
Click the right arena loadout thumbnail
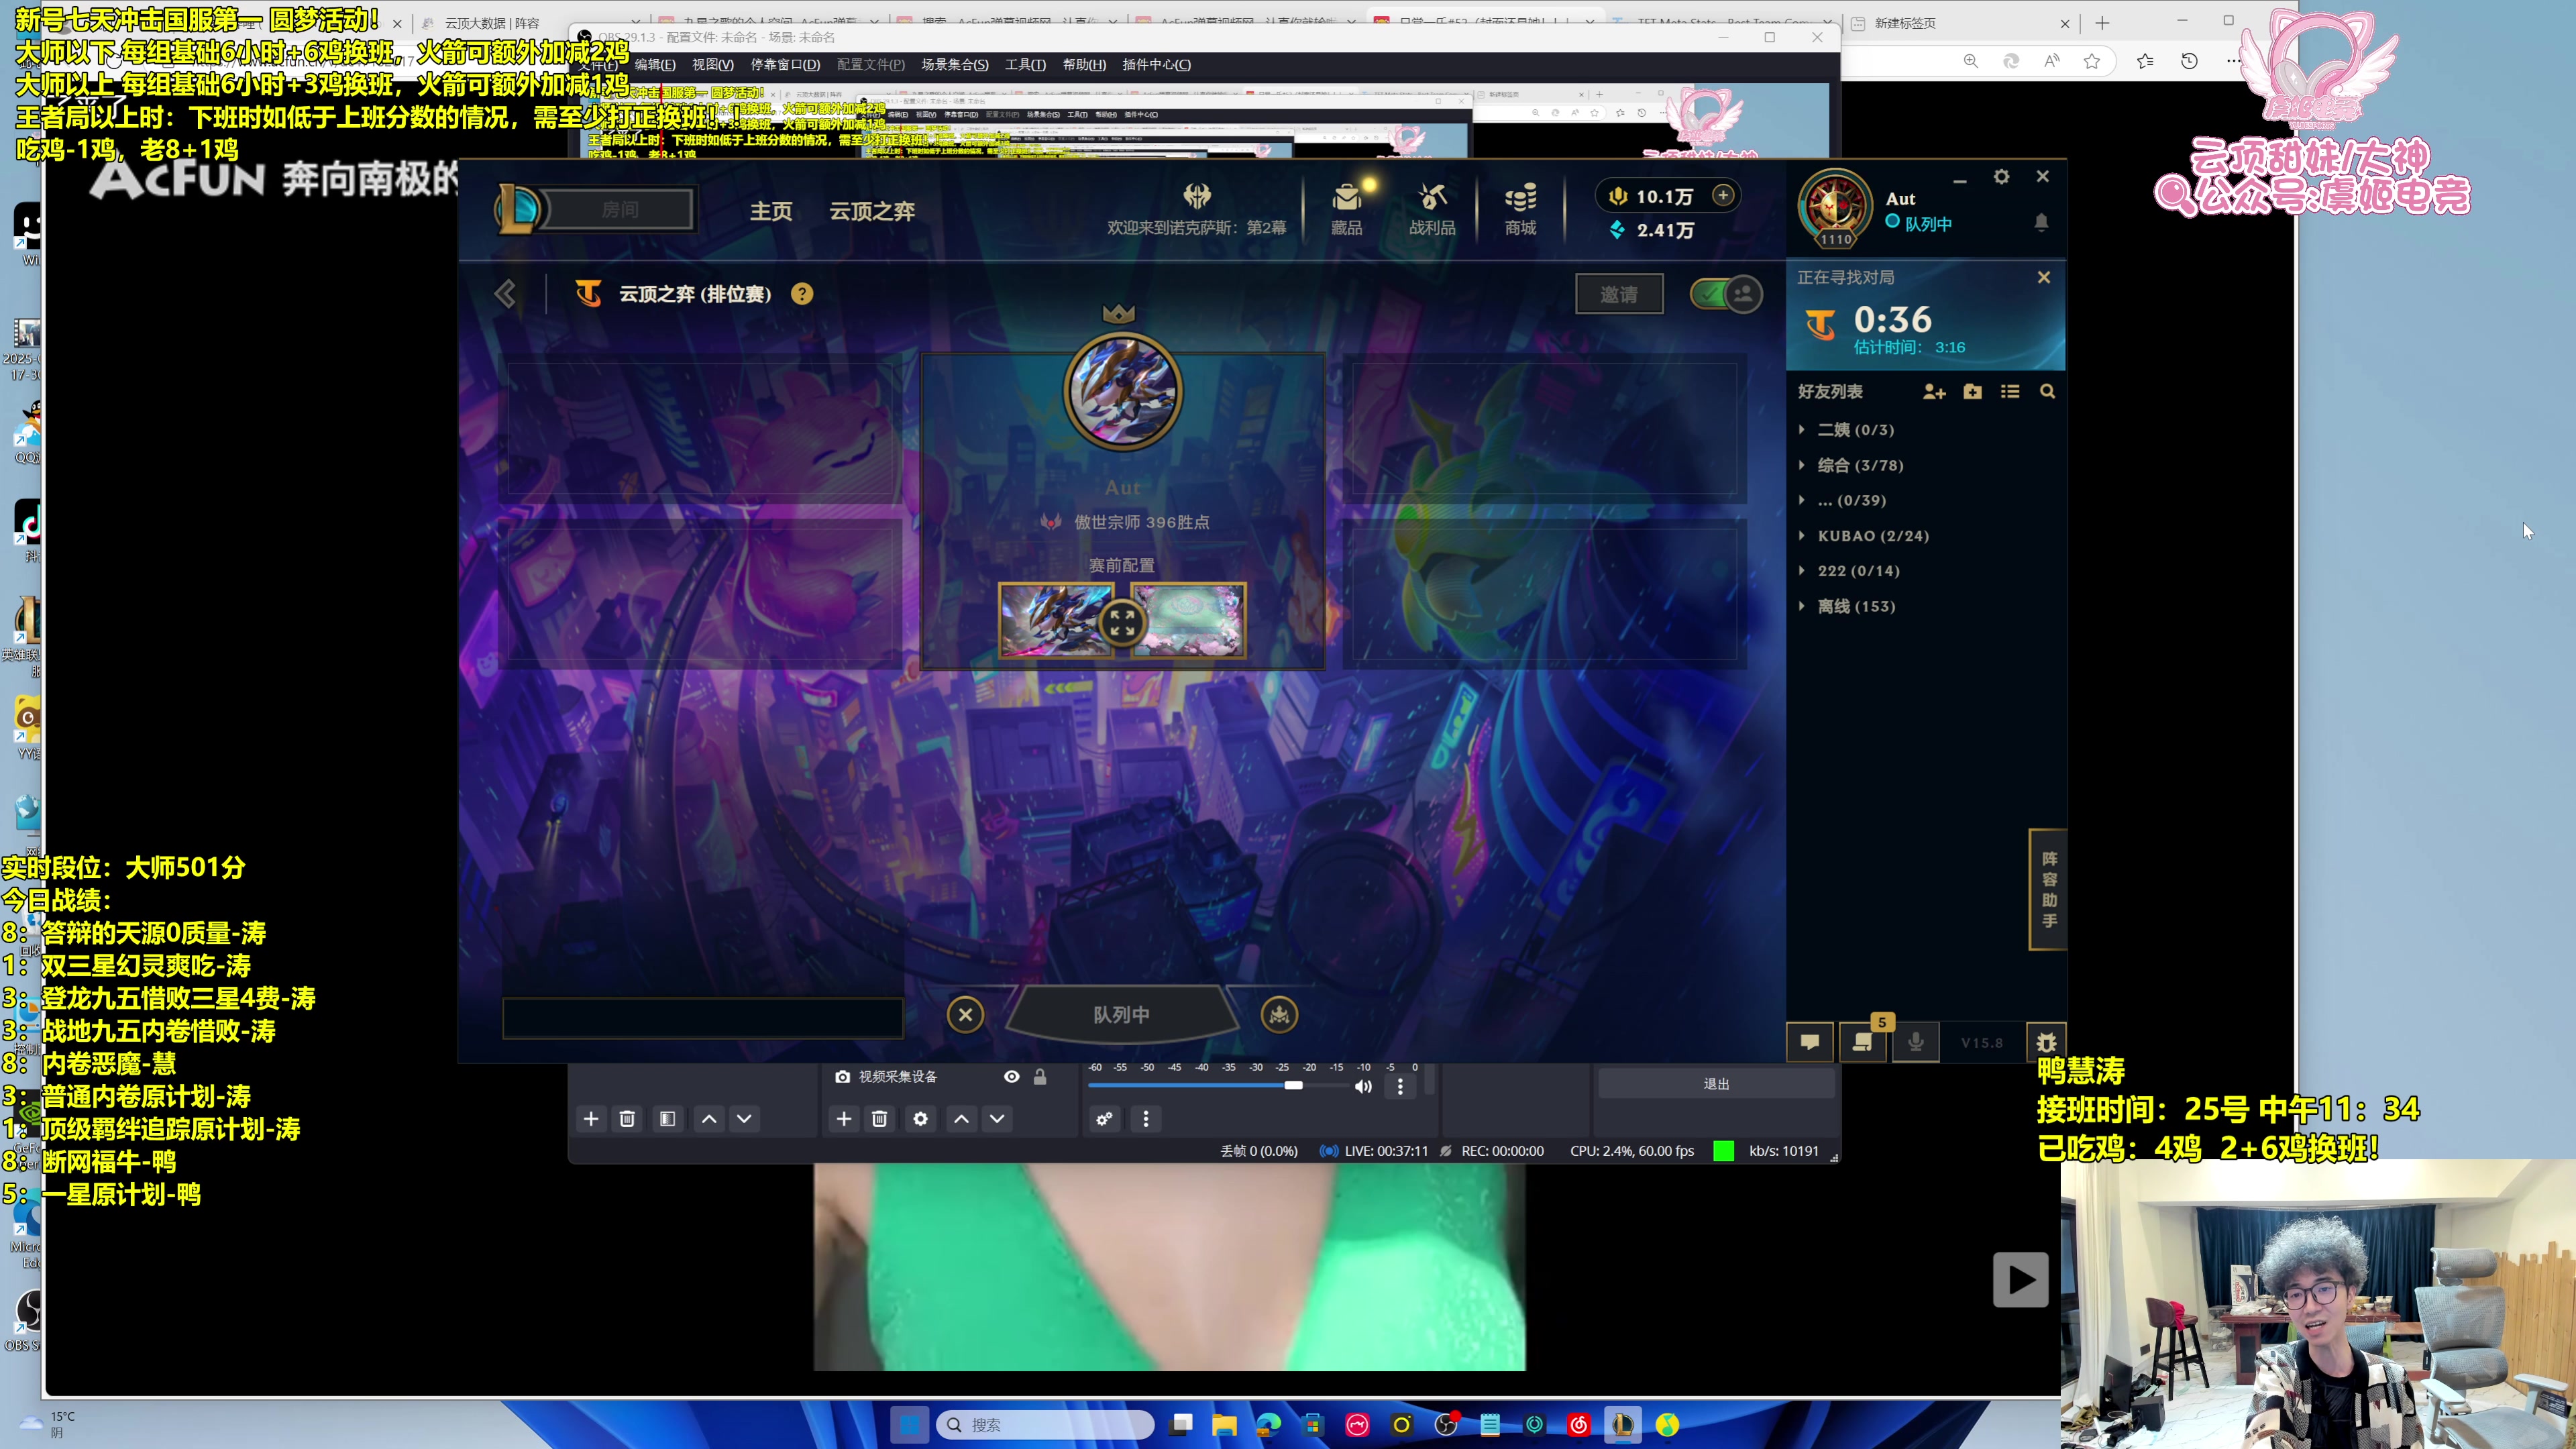(x=1188, y=621)
